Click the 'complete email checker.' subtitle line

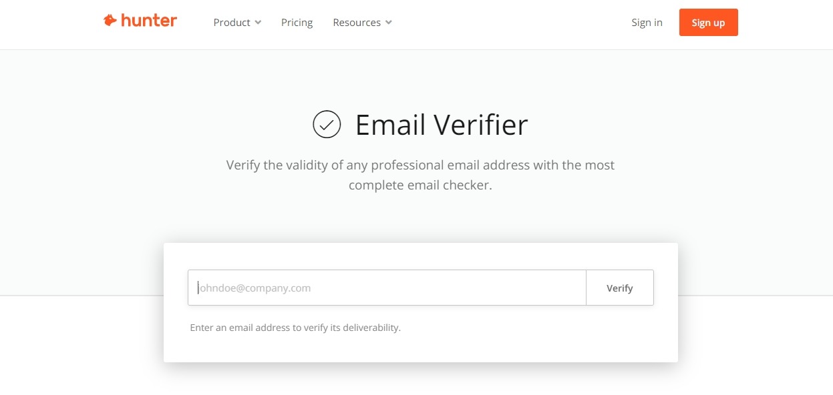(x=420, y=185)
